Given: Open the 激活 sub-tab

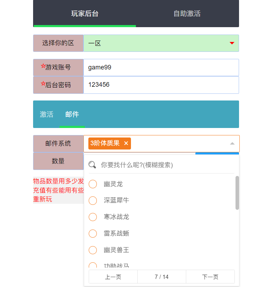Looking at the screenshot, I should (46, 114).
